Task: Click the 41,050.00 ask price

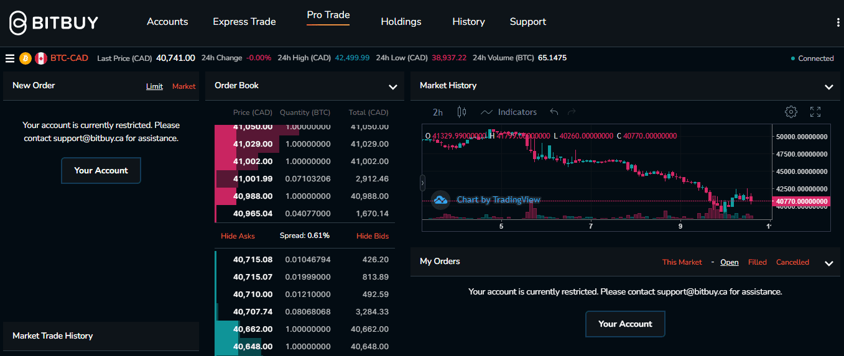Action: [x=253, y=127]
